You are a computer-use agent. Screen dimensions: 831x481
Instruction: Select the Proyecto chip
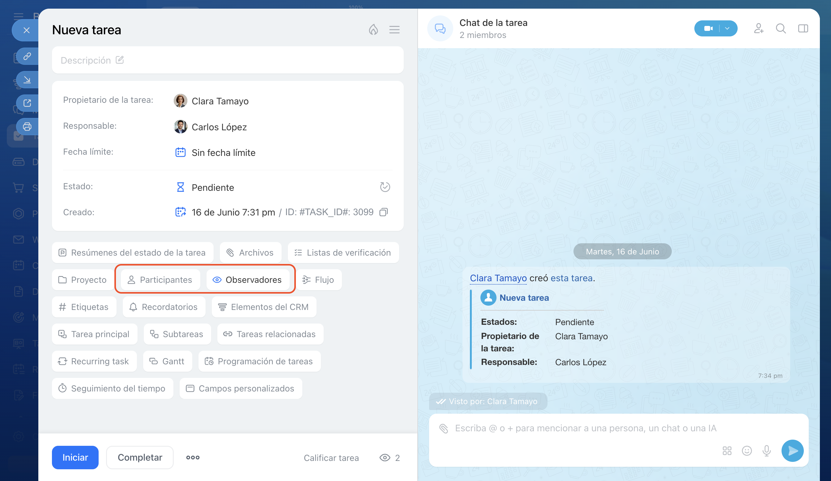tap(83, 280)
